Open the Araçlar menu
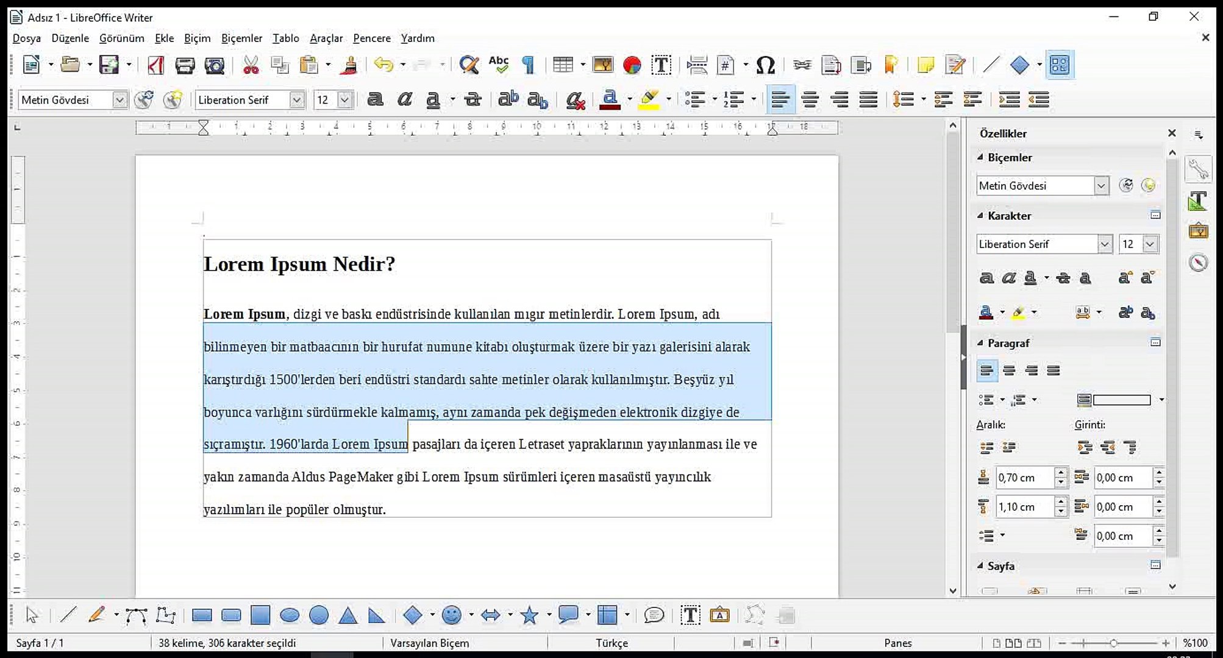 click(x=326, y=38)
